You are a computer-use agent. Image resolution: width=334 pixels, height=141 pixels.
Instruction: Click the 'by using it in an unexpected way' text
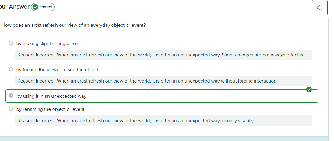(51, 96)
